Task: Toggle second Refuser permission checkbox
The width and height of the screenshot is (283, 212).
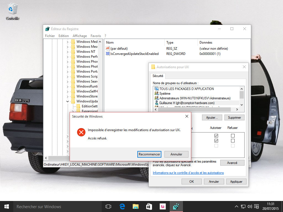Action: pyautogui.click(x=233, y=141)
